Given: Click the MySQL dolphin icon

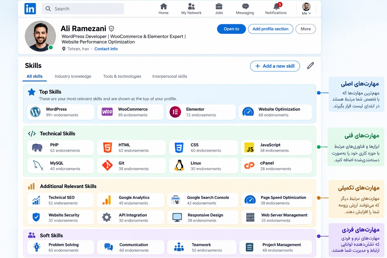Looking at the screenshot, I should tap(38, 166).
